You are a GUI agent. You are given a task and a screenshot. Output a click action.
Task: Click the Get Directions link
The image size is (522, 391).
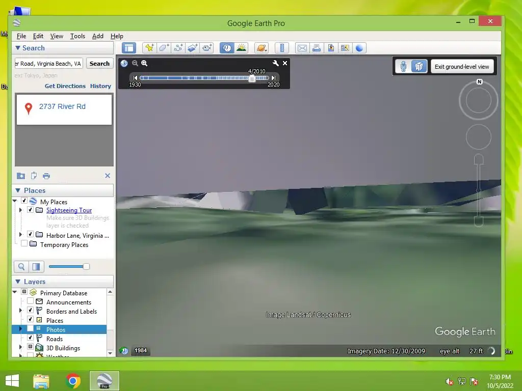[65, 86]
